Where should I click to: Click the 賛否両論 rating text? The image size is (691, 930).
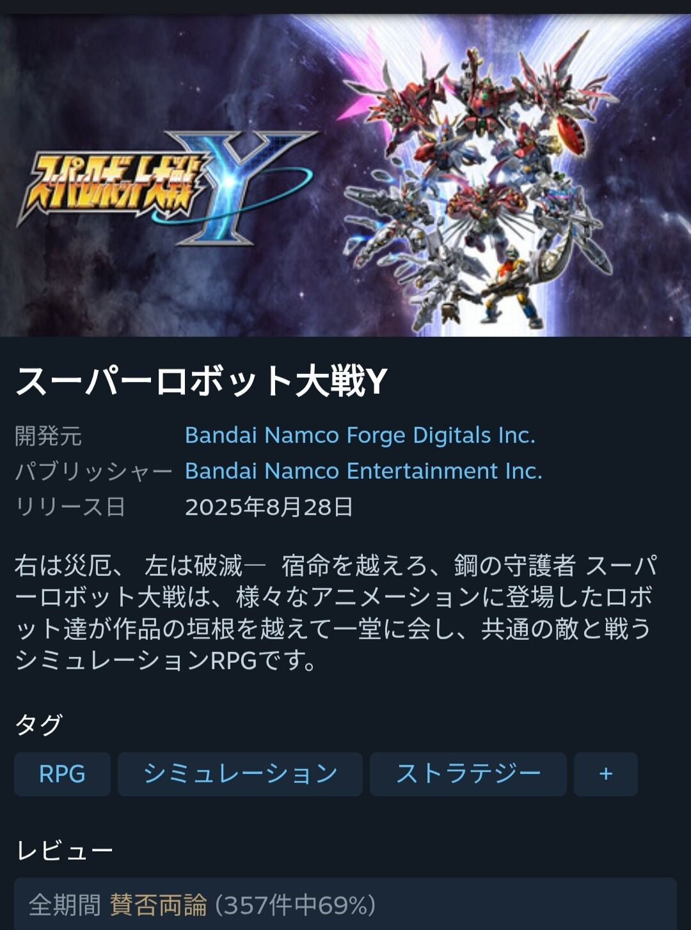(x=159, y=905)
